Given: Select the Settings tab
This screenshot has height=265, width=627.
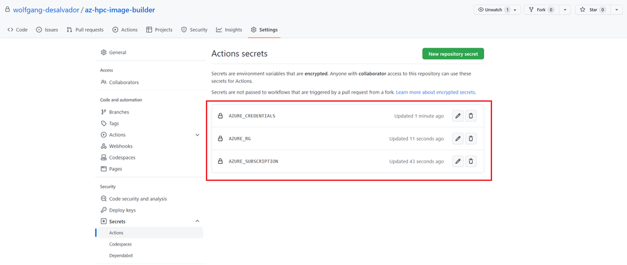Looking at the screenshot, I should click(264, 30).
